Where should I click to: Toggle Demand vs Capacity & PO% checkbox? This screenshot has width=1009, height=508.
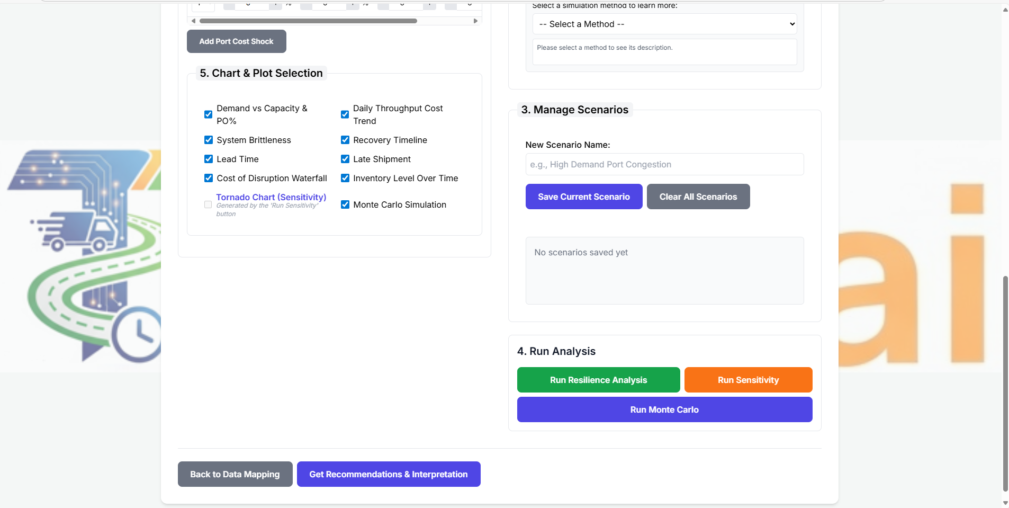[209, 114]
